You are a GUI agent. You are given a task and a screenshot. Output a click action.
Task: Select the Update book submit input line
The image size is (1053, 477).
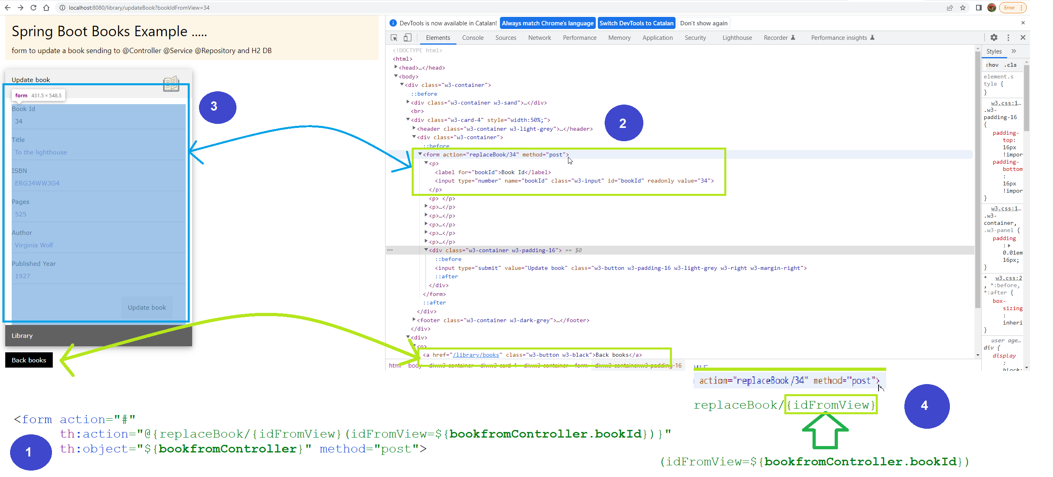[x=620, y=268]
